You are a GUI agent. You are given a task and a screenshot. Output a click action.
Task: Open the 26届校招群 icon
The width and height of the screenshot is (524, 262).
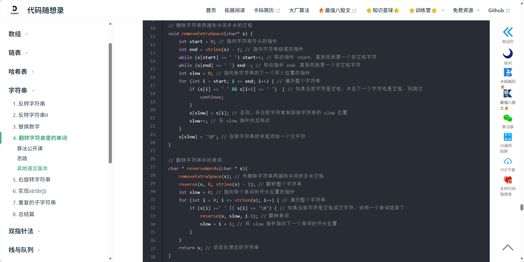pos(508,137)
